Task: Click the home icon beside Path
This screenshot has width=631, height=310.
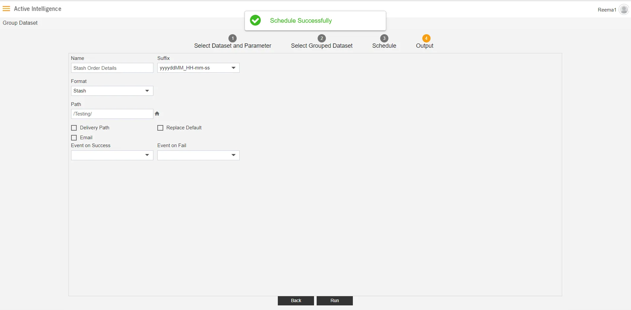Action: (x=157, y=114)
